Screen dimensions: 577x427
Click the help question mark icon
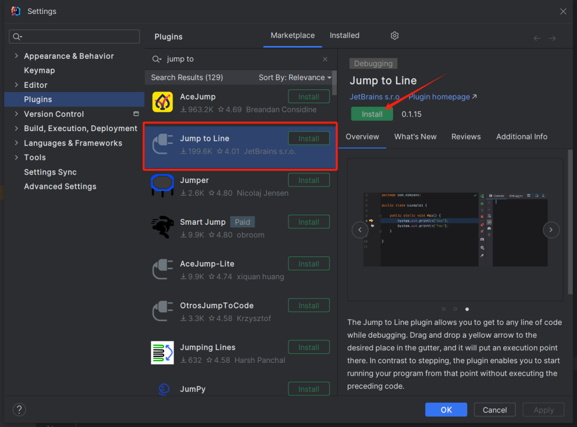tap(19, 409)
